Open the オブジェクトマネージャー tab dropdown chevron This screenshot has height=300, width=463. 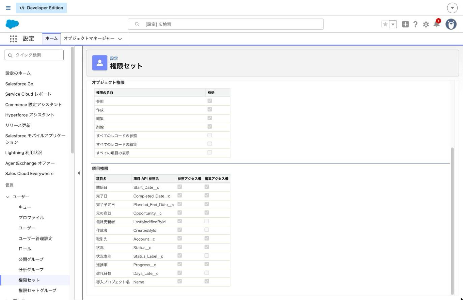pos(120,39)
